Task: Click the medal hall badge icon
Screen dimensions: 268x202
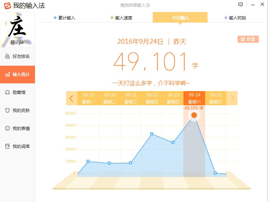Action: tap(7, 93)
